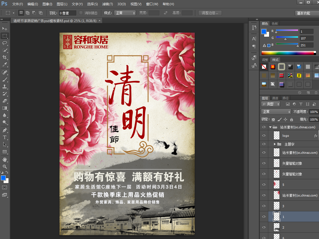Open the layer blend mode dropdown

tap(276, 112)
